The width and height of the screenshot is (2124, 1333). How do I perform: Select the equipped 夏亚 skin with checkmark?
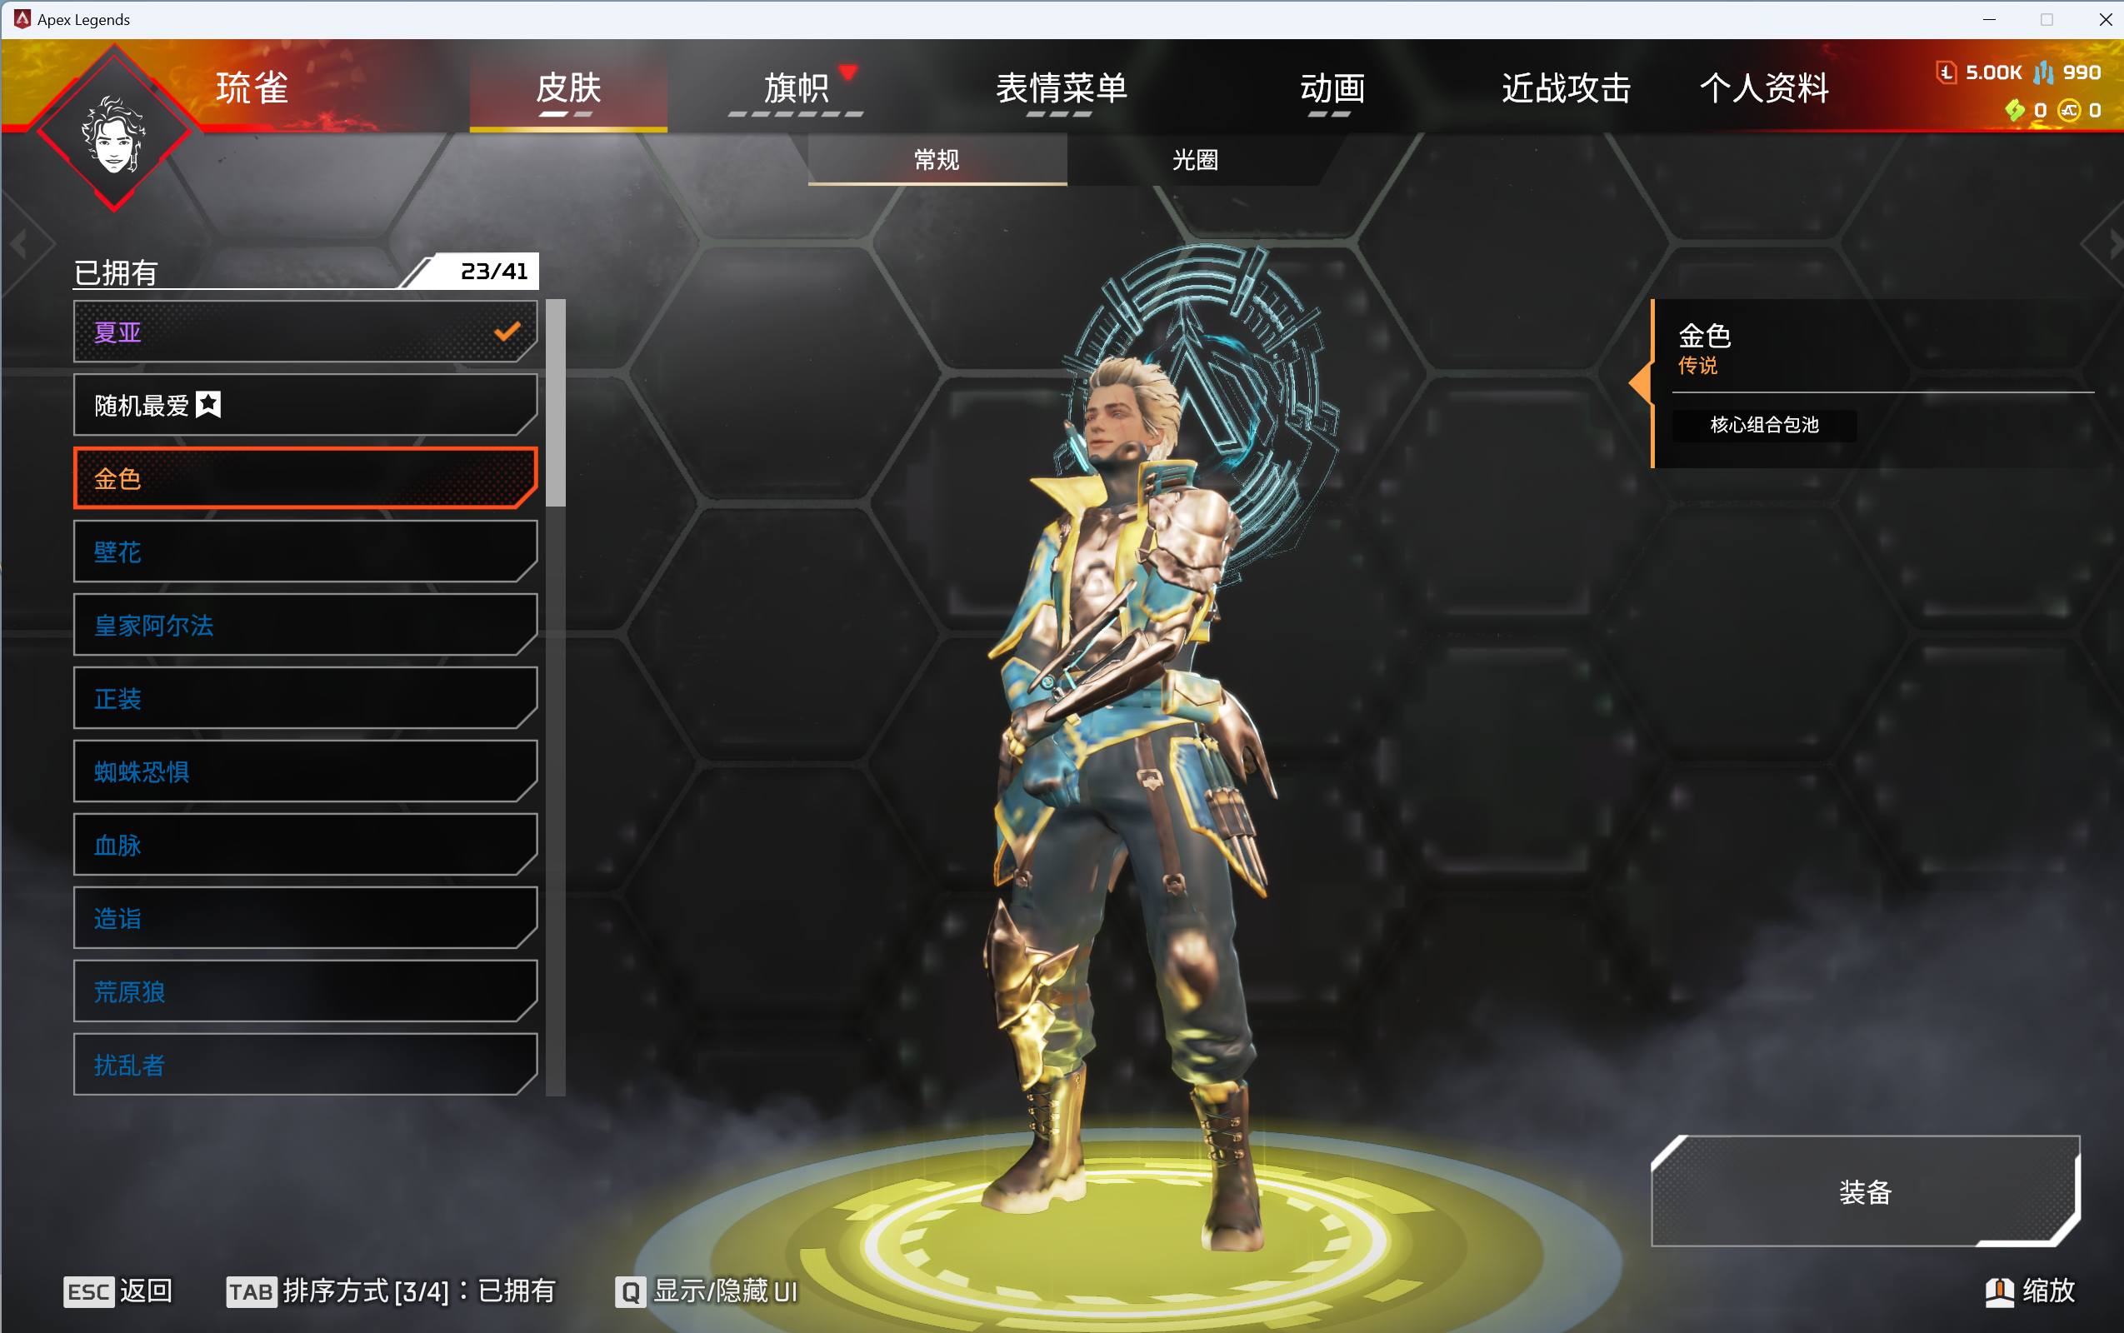(305, 332)
